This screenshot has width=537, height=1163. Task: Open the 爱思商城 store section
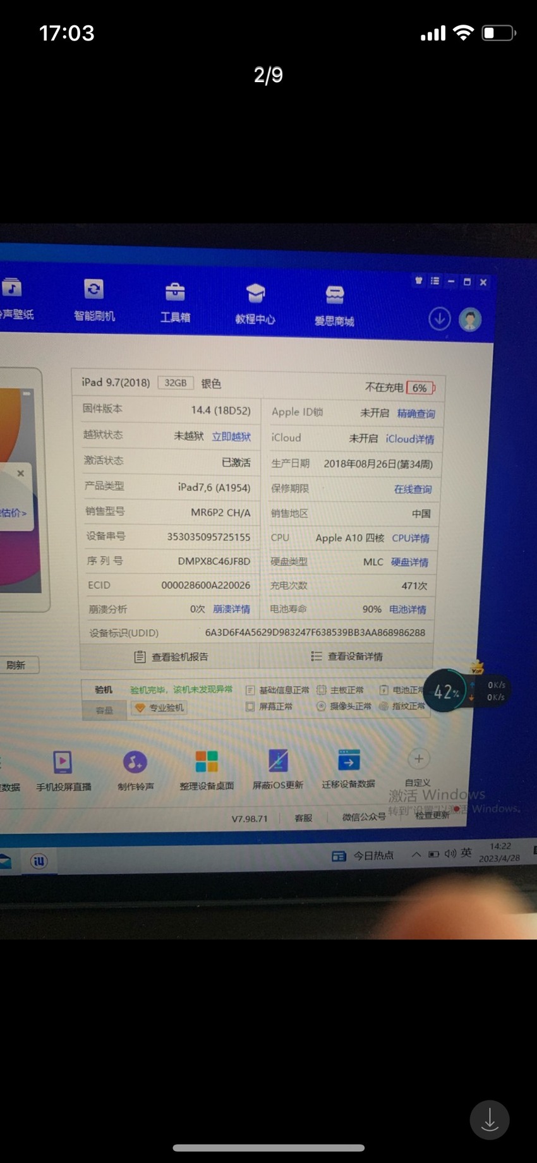click(x=334, y=307)
